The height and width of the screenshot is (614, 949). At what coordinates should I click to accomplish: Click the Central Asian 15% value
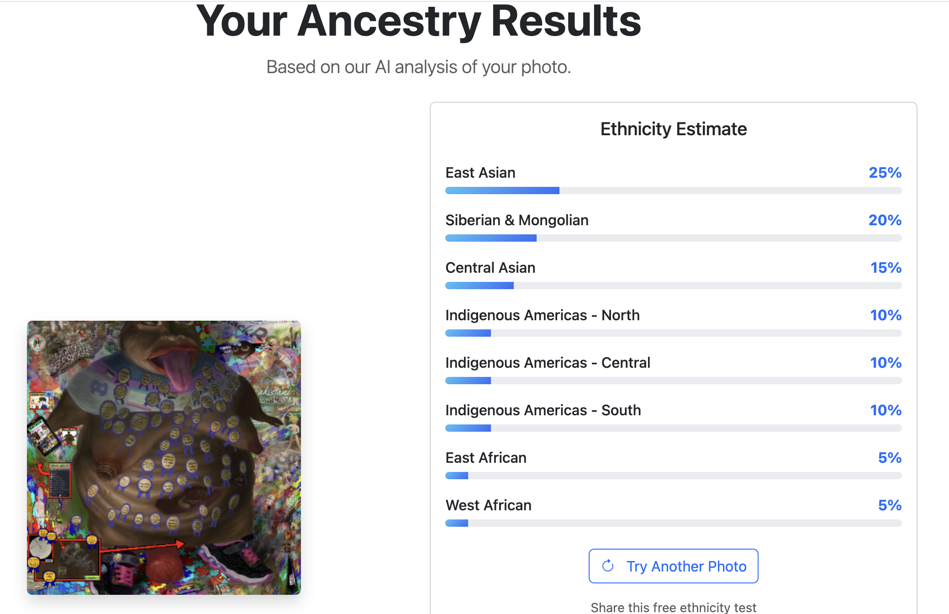(886, 268)
